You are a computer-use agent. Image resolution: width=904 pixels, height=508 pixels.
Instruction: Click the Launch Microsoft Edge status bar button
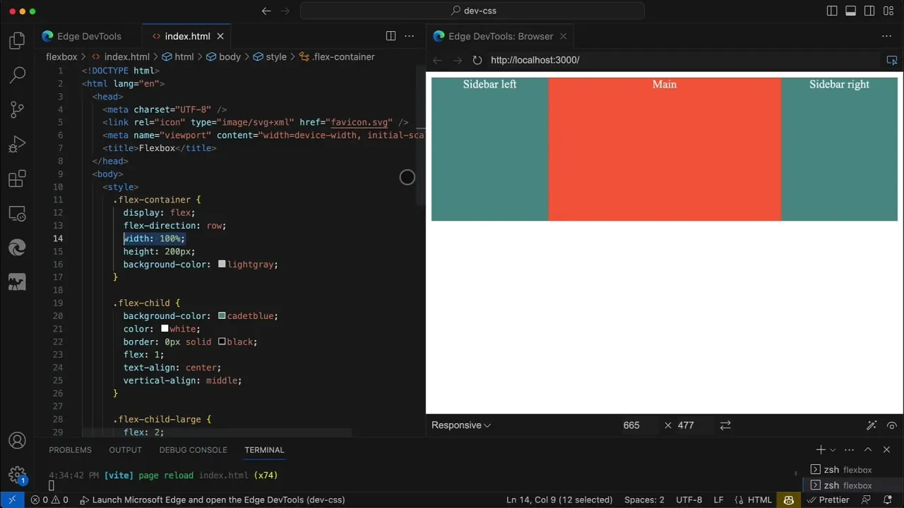212,500
